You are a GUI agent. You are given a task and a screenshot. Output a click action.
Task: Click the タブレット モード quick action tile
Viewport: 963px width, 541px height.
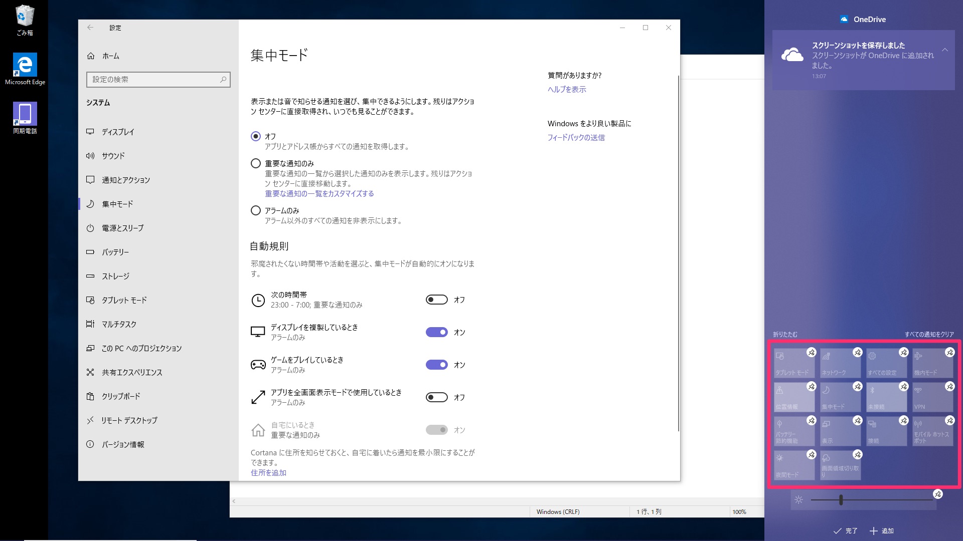pyautogui.click(x=794, y=363)
